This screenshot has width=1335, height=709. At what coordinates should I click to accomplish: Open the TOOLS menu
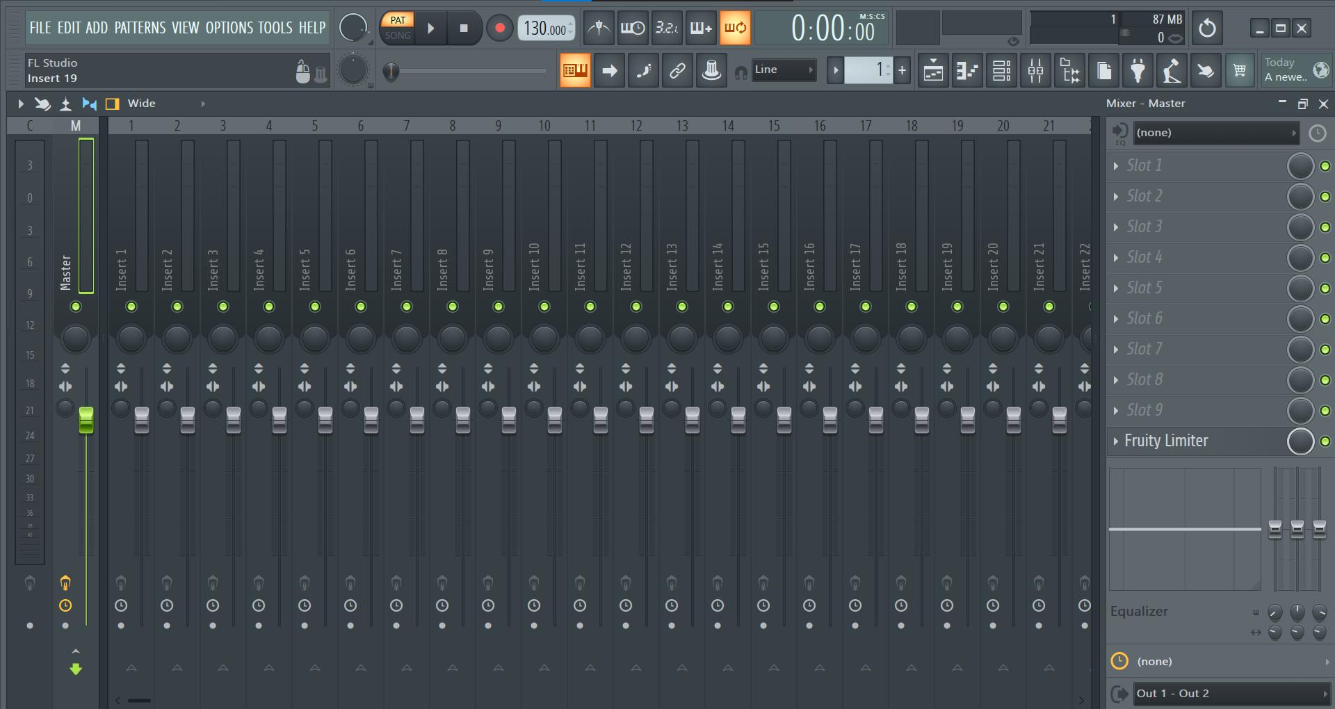(x=275, y=28)
